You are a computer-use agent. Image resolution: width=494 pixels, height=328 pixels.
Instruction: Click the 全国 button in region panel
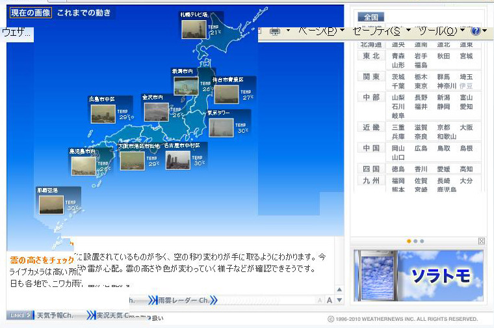tap(370, 17)
